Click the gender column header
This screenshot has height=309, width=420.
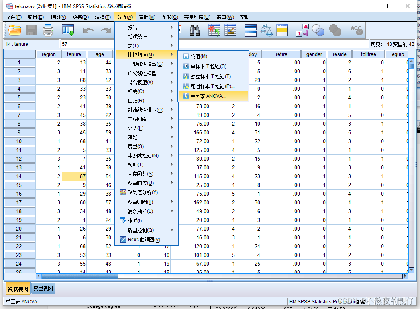pos(314,54)
